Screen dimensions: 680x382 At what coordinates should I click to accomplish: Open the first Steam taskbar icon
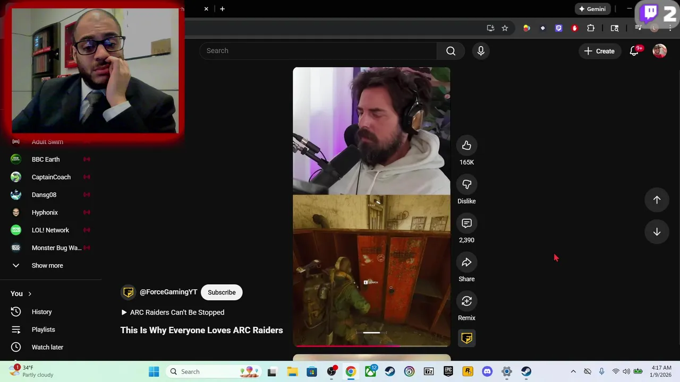[x=390, y=371]
